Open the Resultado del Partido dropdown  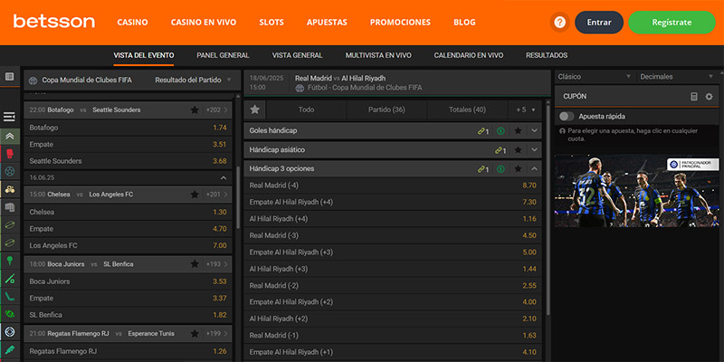tap(193, 80)
